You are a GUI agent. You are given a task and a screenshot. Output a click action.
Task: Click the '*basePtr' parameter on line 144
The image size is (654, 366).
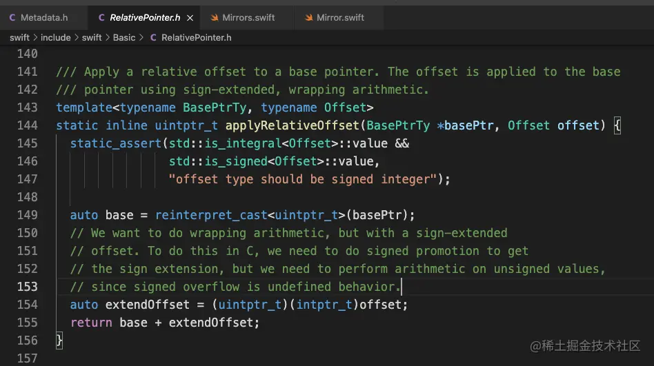[465, 125]
